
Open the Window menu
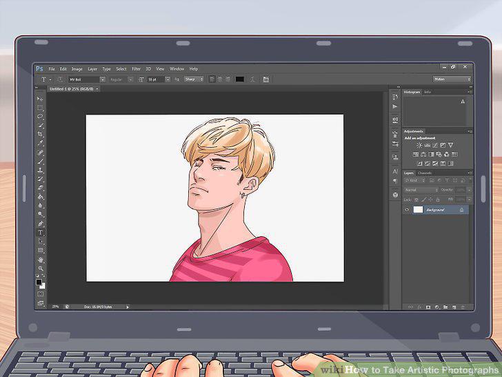[x=177, y=68]
